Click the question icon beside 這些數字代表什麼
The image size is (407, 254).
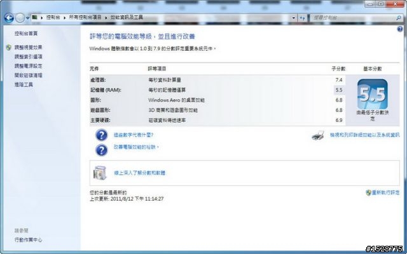pos(102,135)
